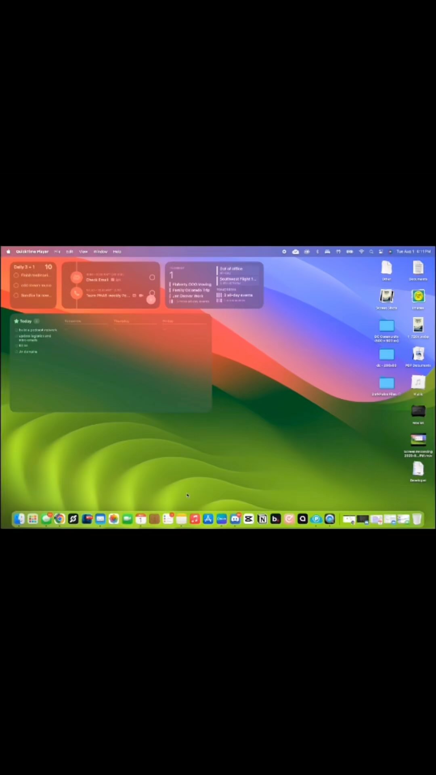The image size is (436, 775).
Task: Select the 'PDF Documents' stack on desktop
Action: click(x=418, y=356)
